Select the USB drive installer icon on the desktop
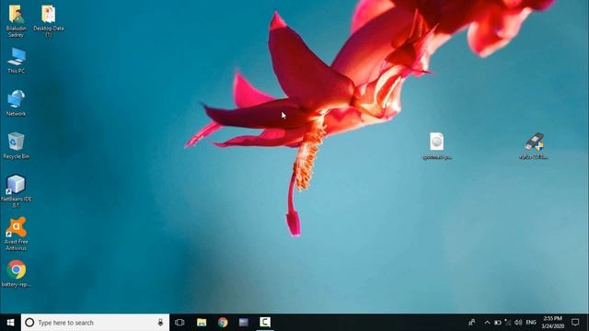 [534, 145]
